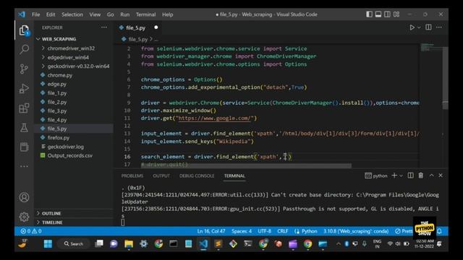Open Explorer More Actions ellipsis
Image resolution: width=463 pixels, height=260 pixels.
[x=104, y=27]
